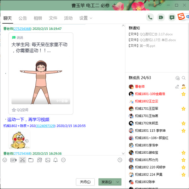The image size is (189, 189).
Task: Open the member chat icon next to search
Action: [x=178, y=78]
